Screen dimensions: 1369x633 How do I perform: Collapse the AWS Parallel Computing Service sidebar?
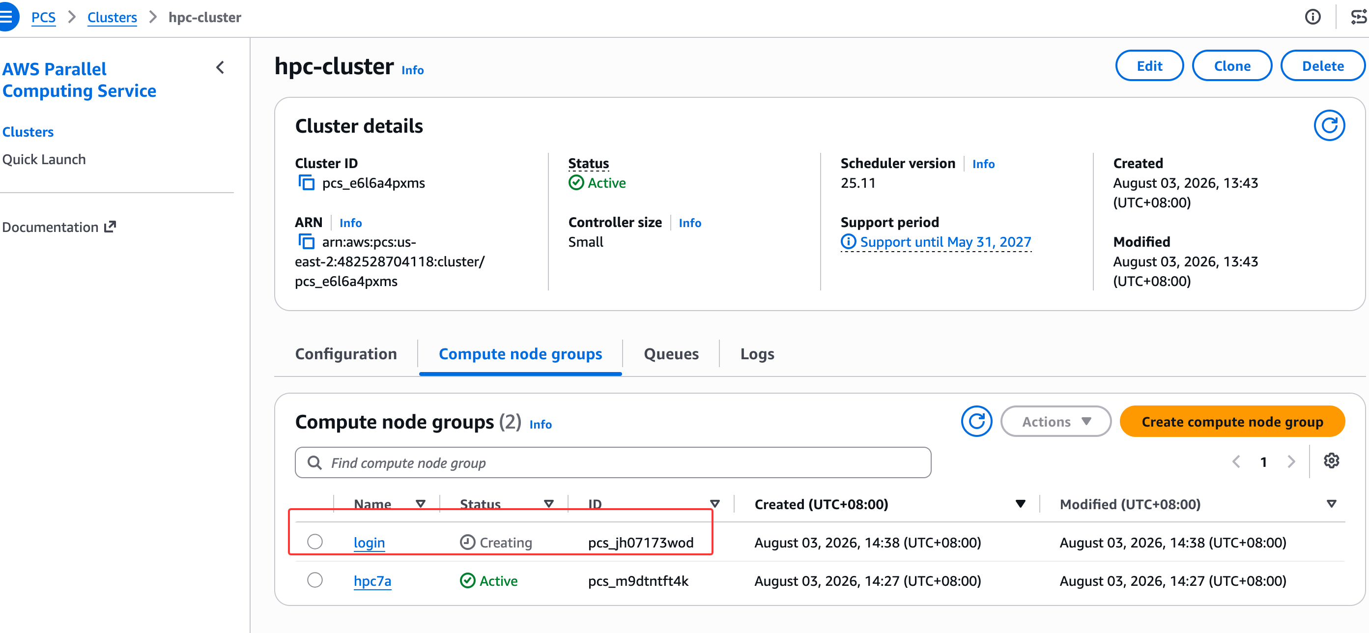(x=221, y=67)
